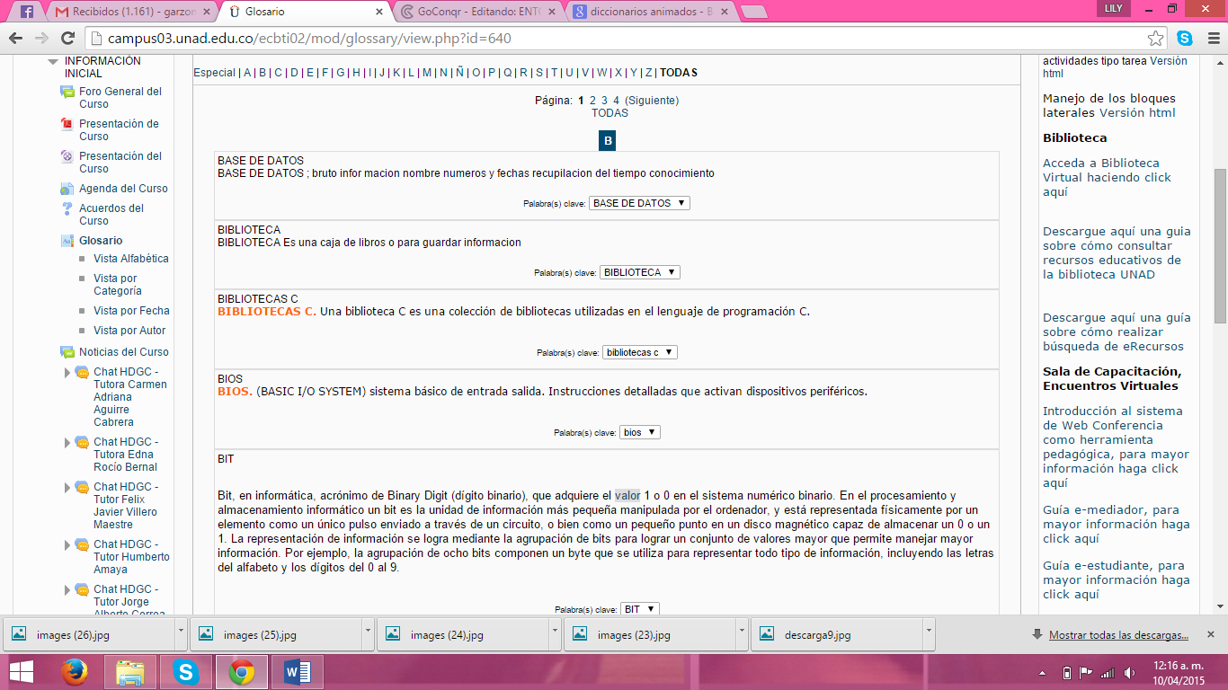Open the bios keyword dropdown
The width and height of the screenshot is (1228, 690).
point(639,432)
